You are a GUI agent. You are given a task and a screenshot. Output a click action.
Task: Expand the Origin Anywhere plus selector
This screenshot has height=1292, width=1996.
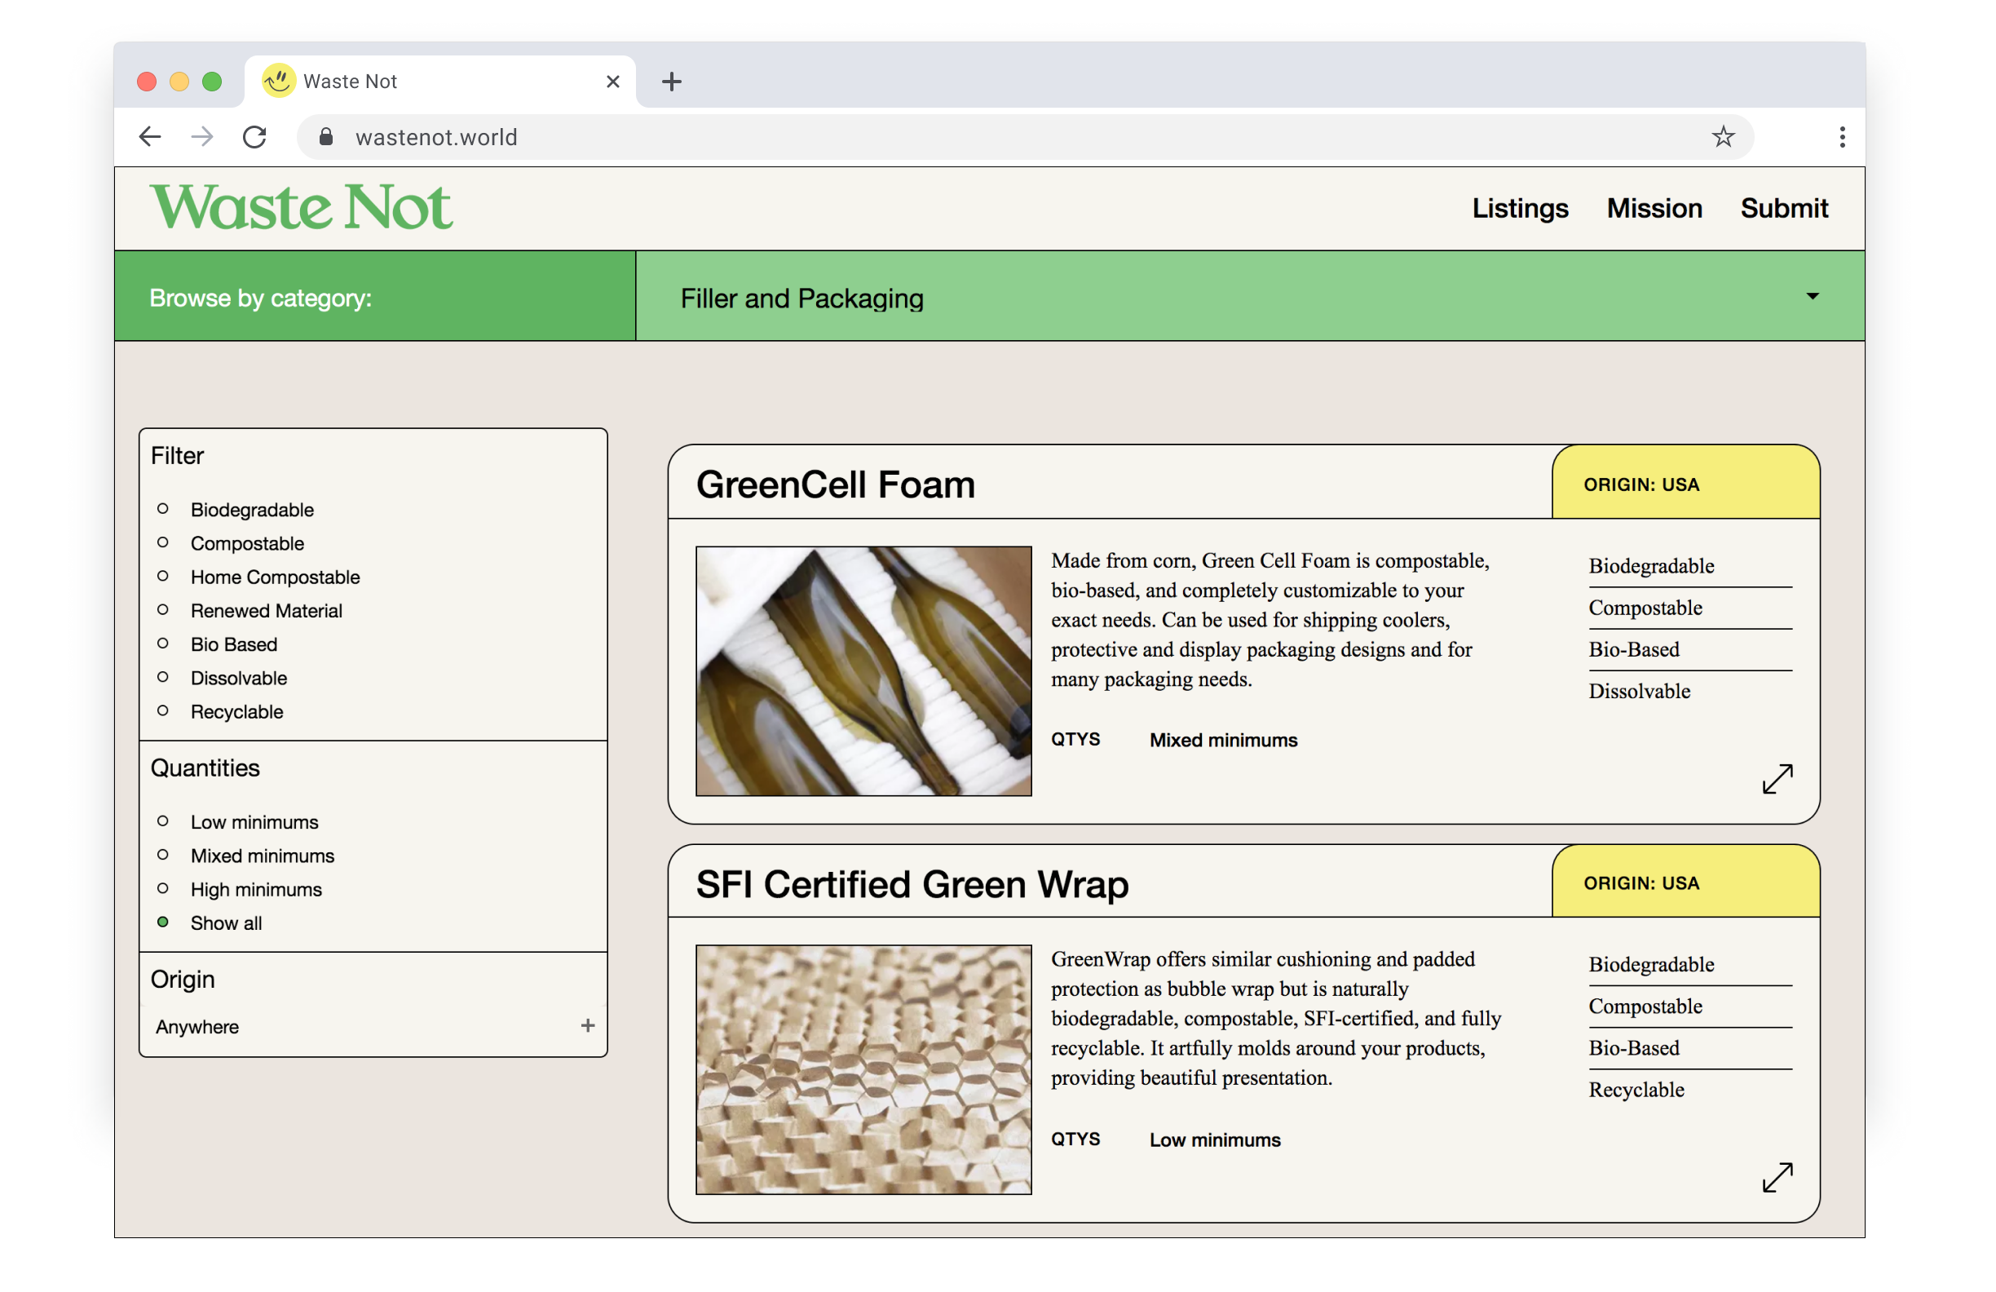[x=587, y=1026]
